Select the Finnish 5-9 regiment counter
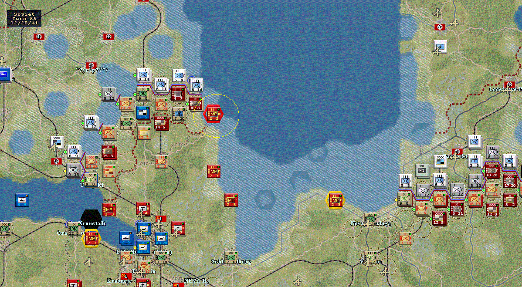This screenshot has height=287, width=522. pos(179,75)
